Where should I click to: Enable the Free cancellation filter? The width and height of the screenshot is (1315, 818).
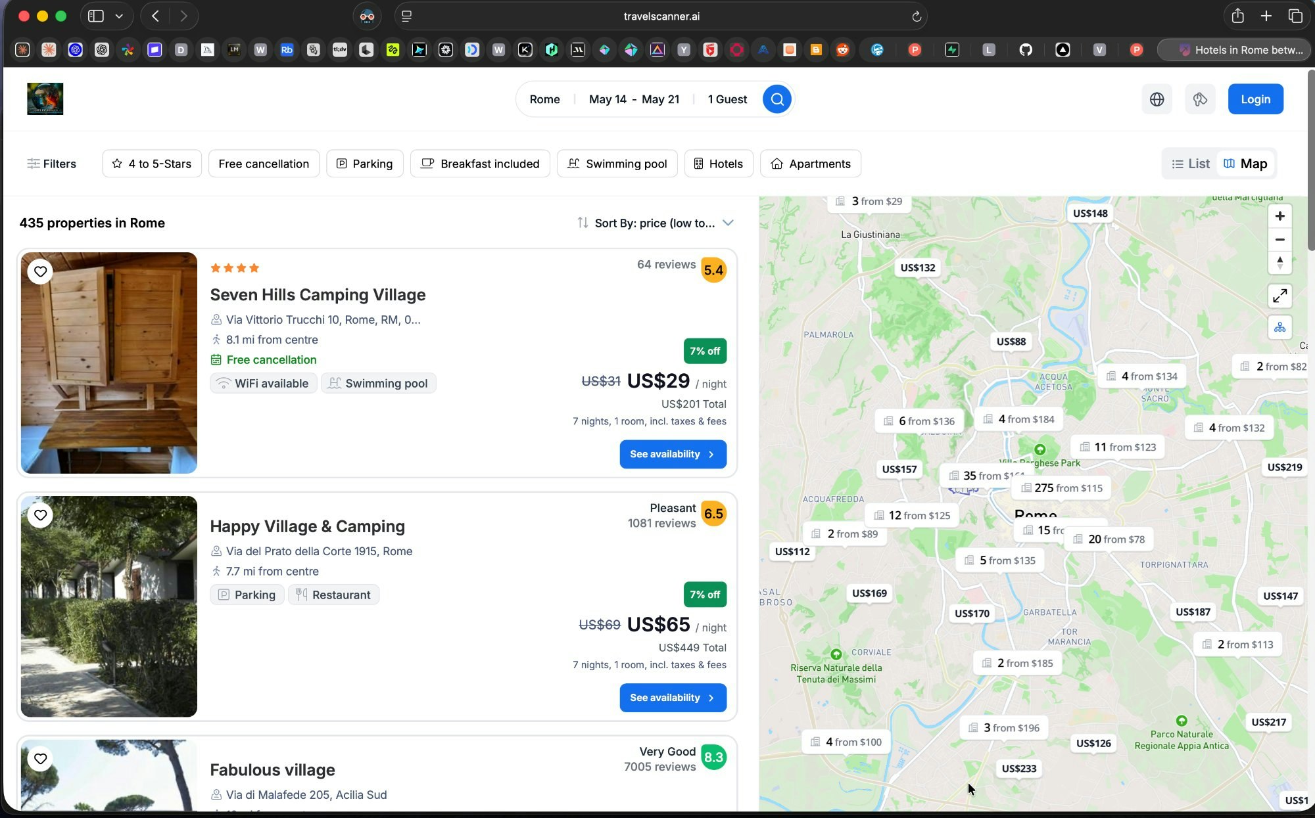(x=264, y=164)
